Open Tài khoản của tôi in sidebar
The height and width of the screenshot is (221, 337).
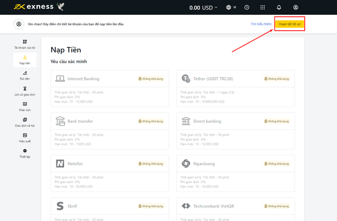(x=25, y=44)
